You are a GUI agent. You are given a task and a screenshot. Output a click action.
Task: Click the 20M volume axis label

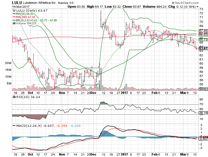click(8, 63)
